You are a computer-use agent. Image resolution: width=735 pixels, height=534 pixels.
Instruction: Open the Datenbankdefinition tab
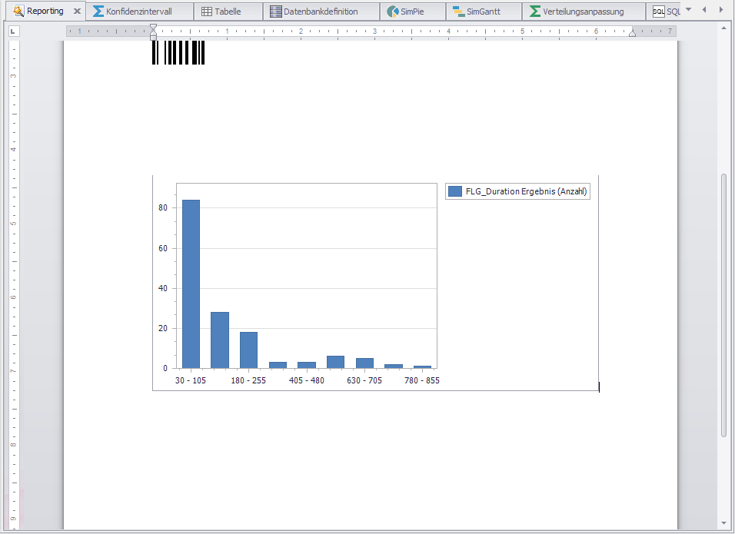tap(321, 12)
